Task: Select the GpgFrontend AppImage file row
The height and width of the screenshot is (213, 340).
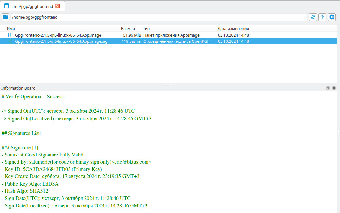Action: 58,35
